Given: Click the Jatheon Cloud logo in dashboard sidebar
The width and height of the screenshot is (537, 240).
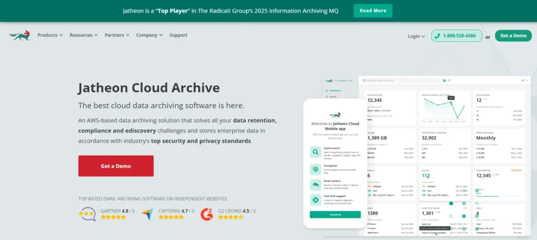Looking at the screenshot, I should tap(339, 81).
